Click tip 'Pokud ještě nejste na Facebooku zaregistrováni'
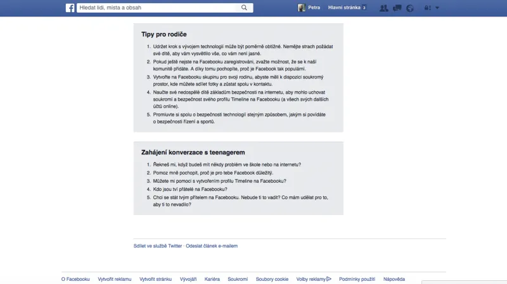 234,65
